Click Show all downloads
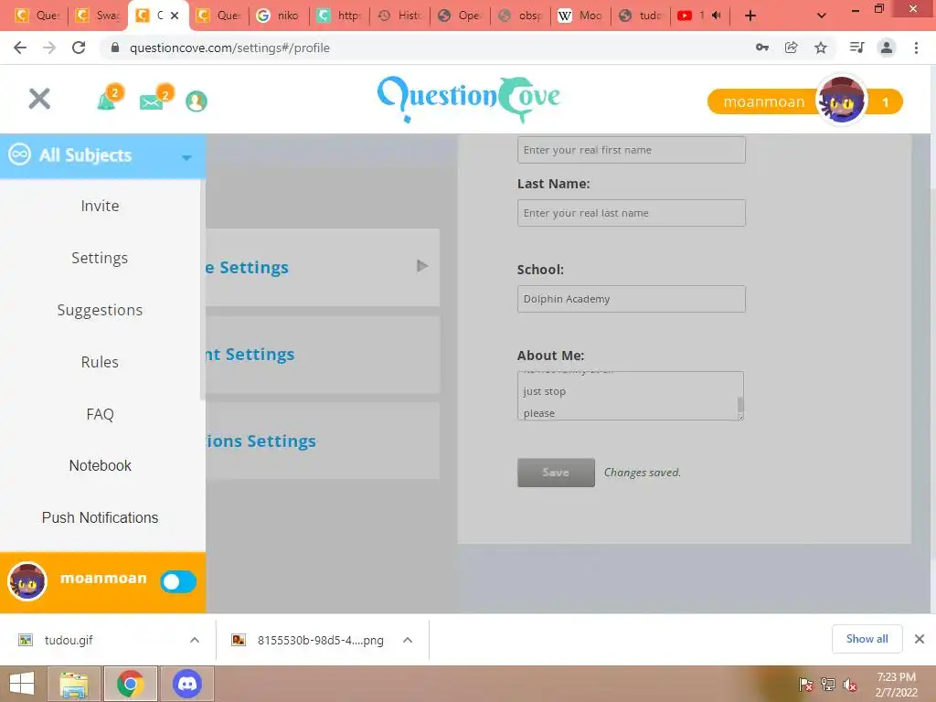The image size is (936, 702). click(x=867, y=639)
